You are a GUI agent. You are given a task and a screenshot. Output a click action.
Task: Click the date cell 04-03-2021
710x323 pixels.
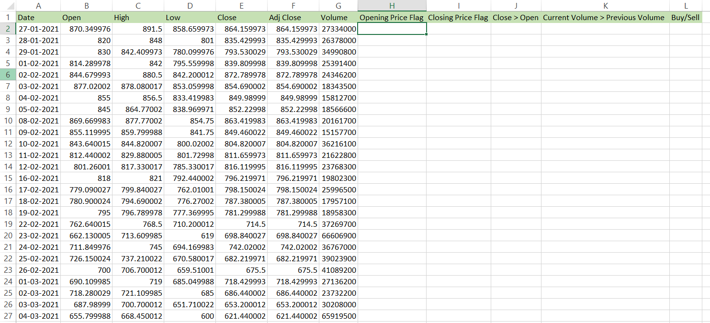(x=38, y=316)
